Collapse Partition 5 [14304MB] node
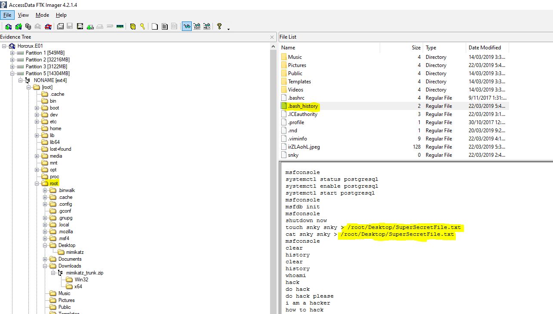Image resolution: width=553 pixels, height=314 pixels. [x=12, y=73]
